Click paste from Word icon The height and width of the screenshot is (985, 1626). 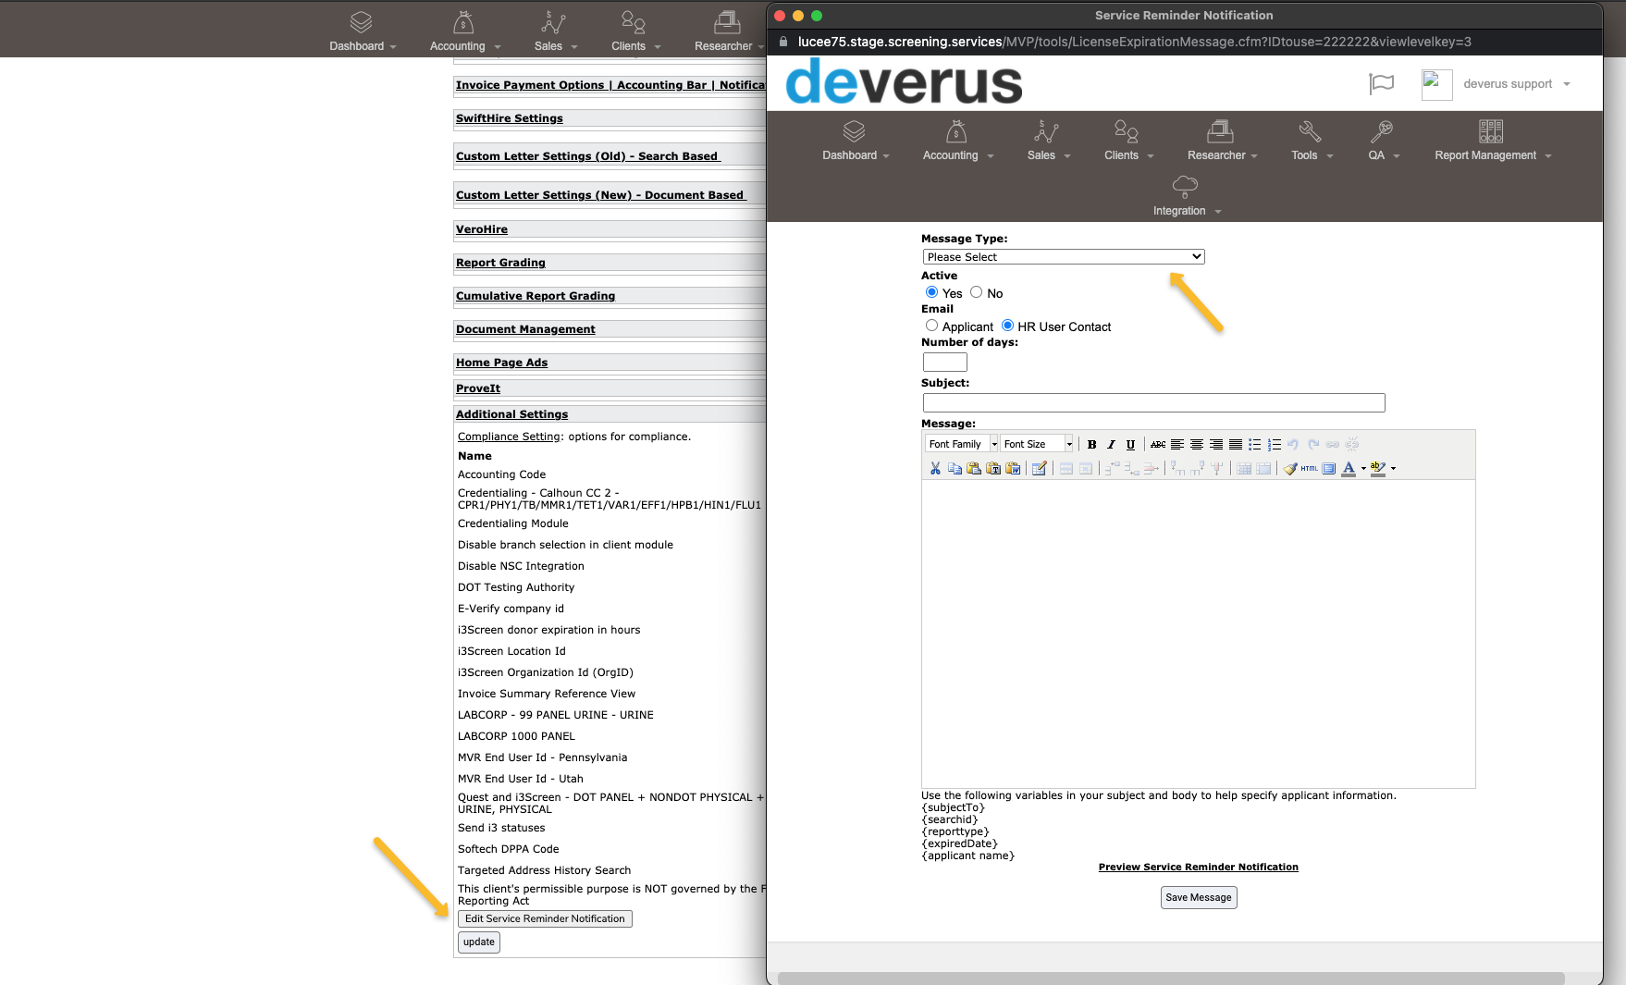[1013, 468]
